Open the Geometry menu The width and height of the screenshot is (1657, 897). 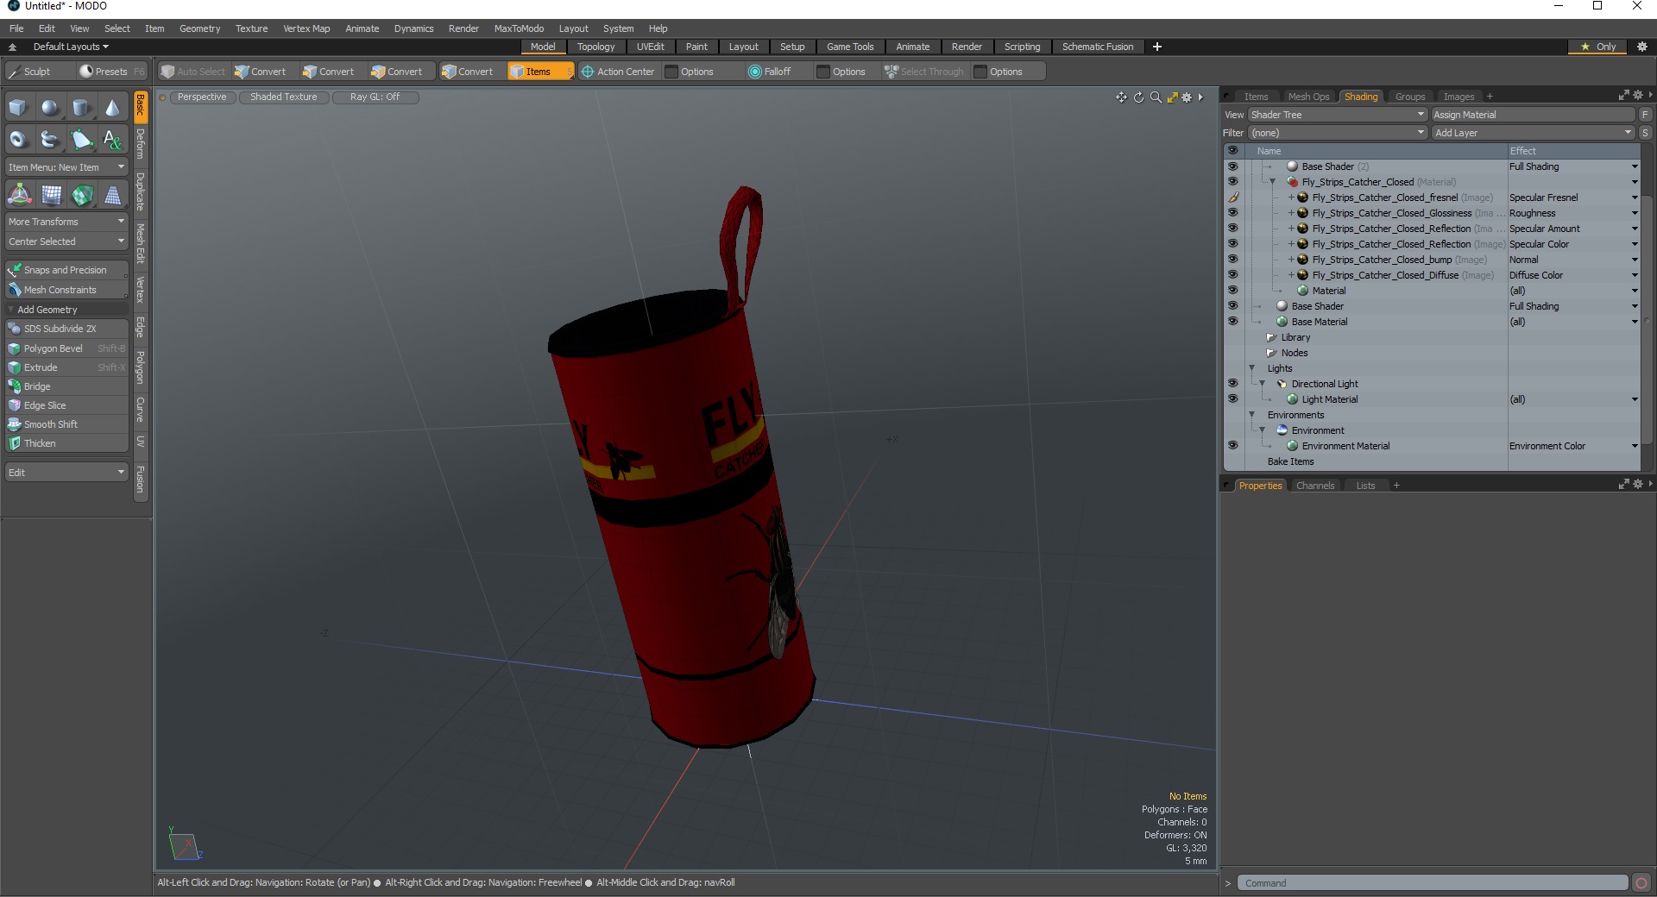coord(199,28)
